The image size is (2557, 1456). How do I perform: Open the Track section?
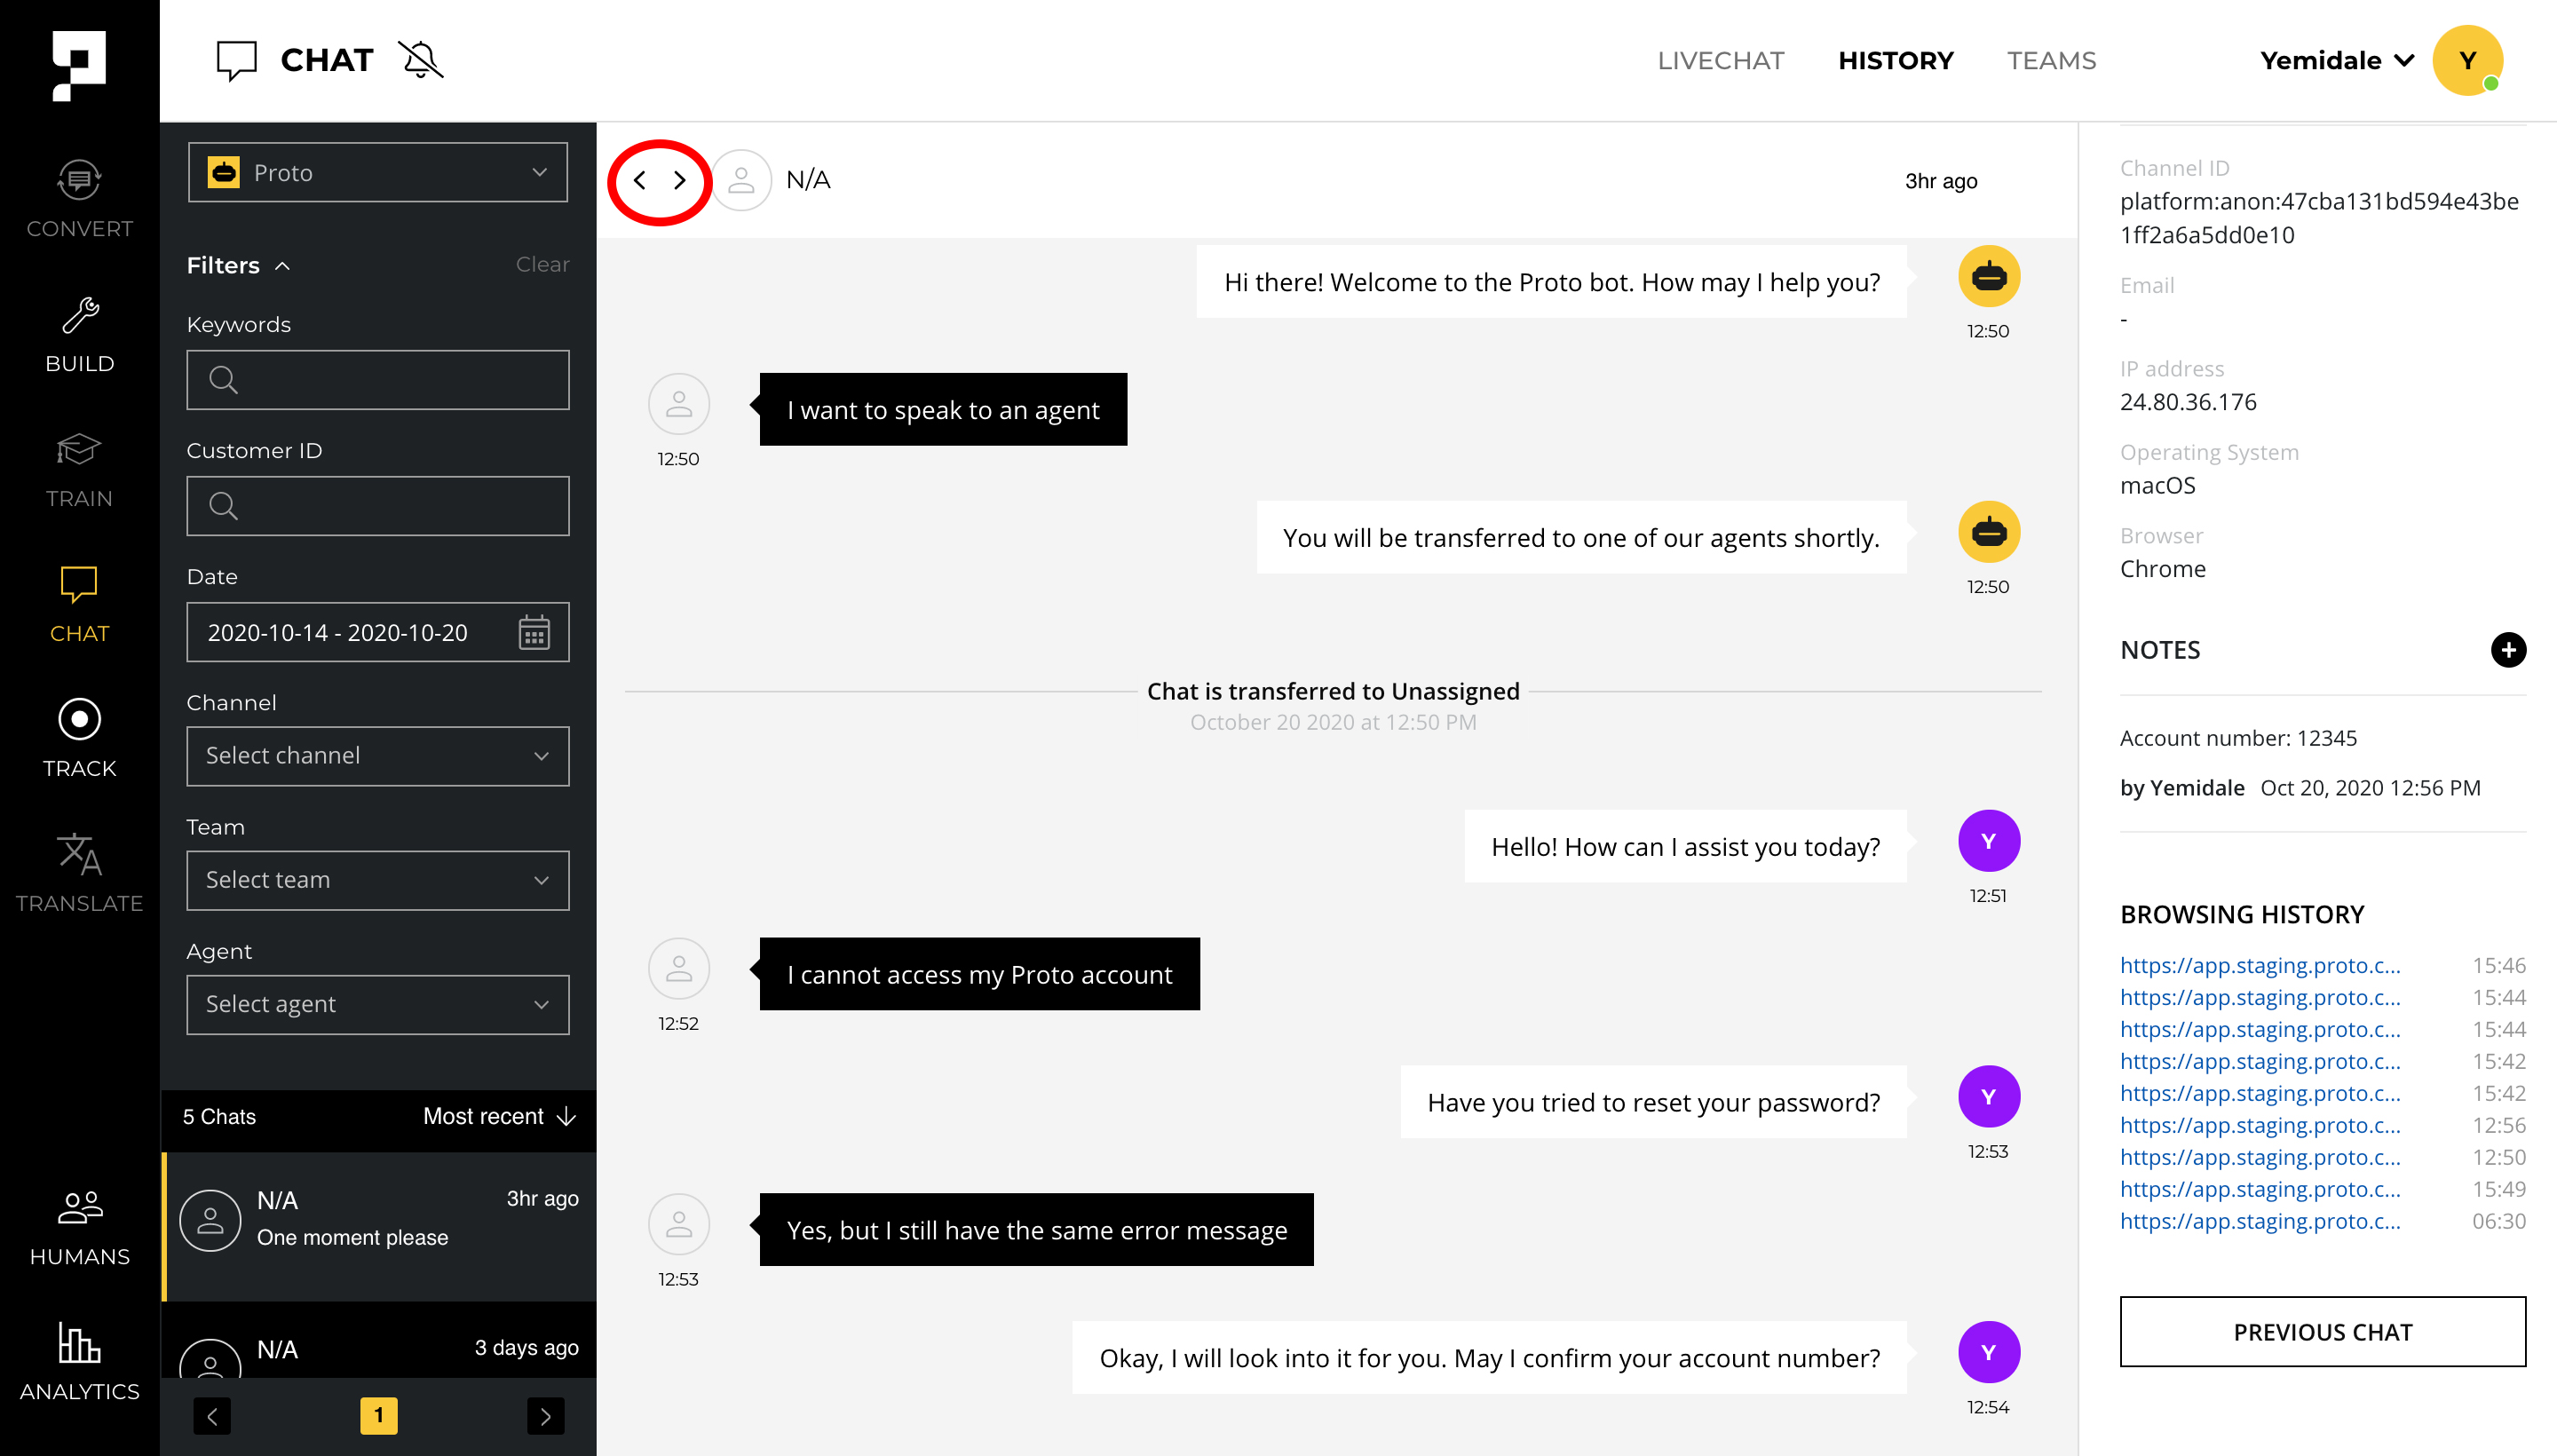[79, 739]
